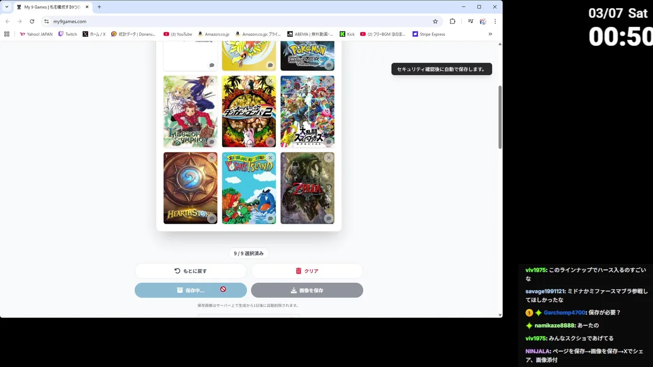Viewport: 653px width, 367px height.
Task: Open comment bubble on Super Danganronpa 2
Action: (x=270, y=142)
